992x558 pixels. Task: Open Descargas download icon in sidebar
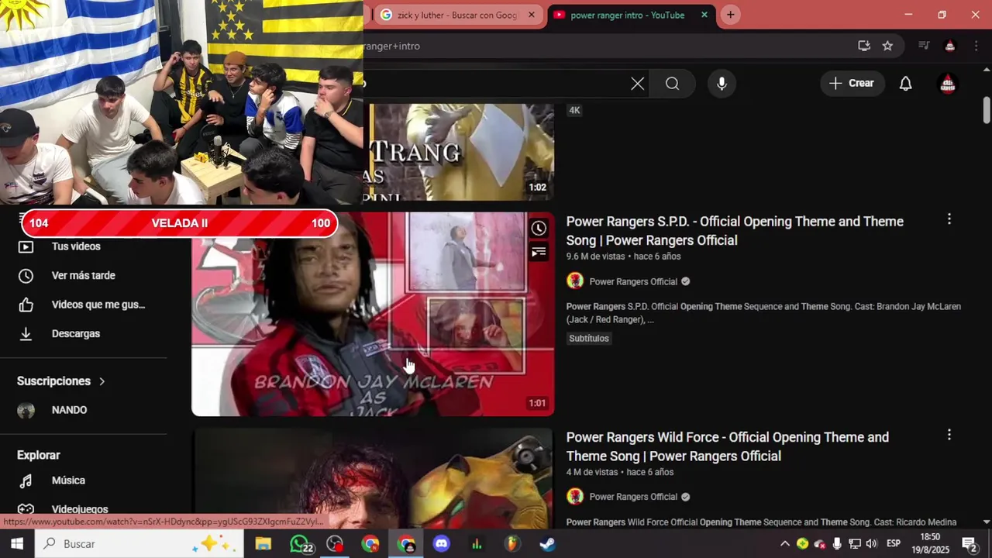click(x=26, y=334)
